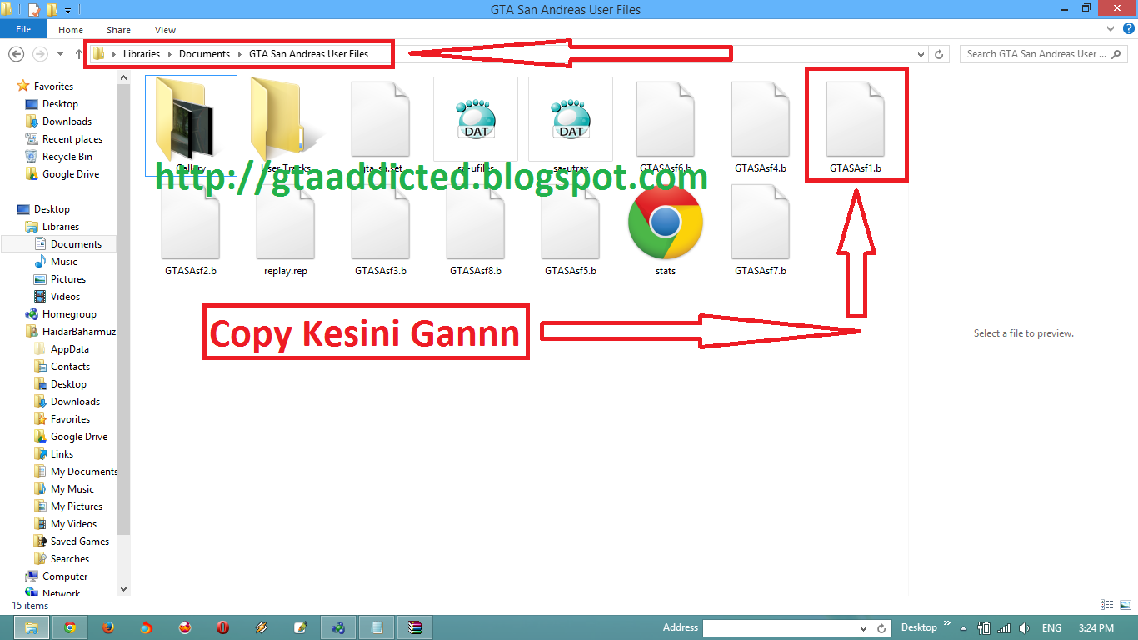
Task: Switch to details view layout
Action: [1107, 605]
